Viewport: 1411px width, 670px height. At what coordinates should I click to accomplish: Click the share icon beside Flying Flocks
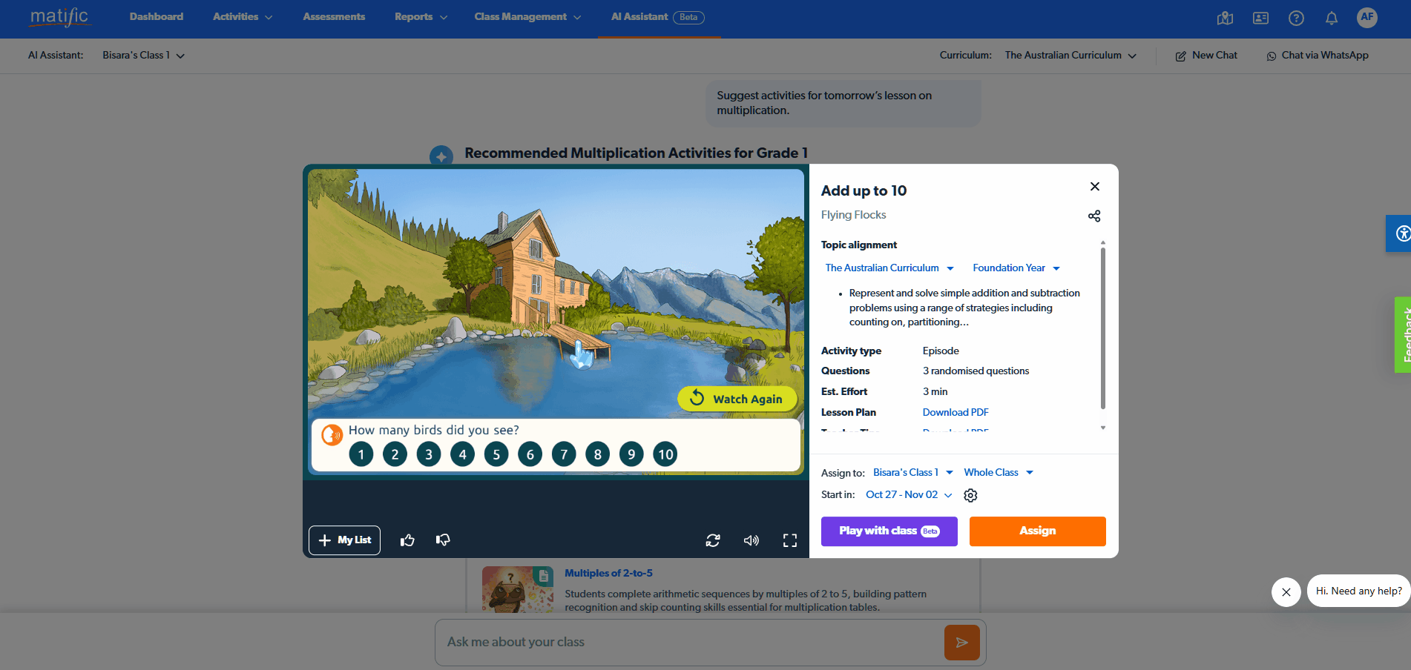1094,216
